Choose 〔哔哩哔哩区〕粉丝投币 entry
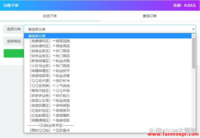This screenshot has width=200, height=138. coord(108,71)
